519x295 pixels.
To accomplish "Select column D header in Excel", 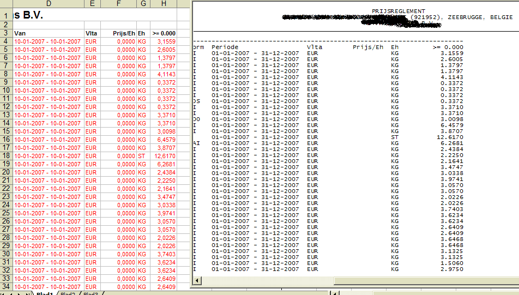I will pos(49,4).
